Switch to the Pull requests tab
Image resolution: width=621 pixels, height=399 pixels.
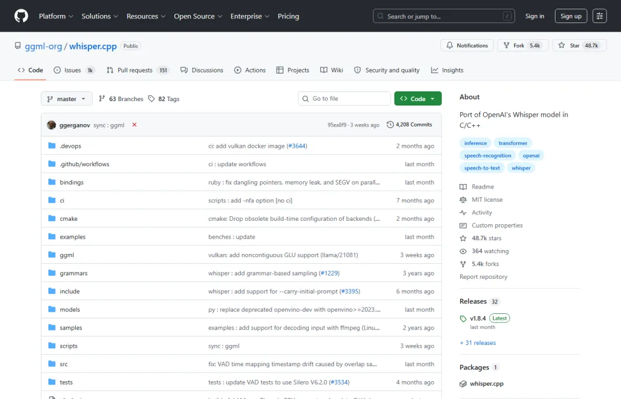(137, 70)
